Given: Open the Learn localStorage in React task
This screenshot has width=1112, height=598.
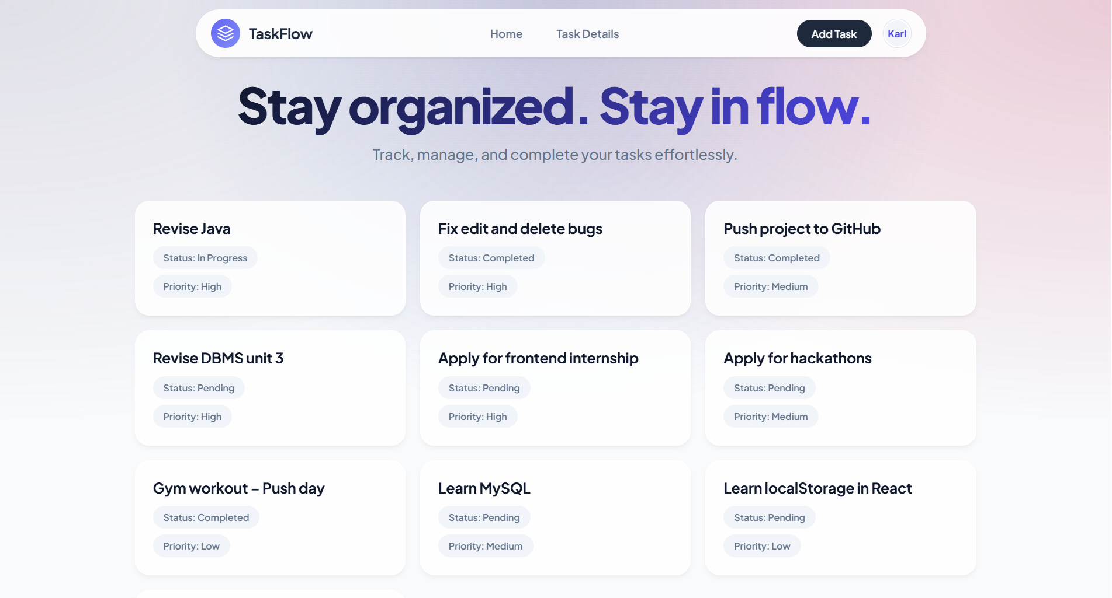Looking at the screenshot, I should (x=840, y=517).
